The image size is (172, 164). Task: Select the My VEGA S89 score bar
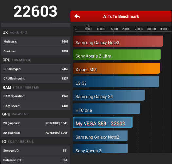tap(103, 122)
